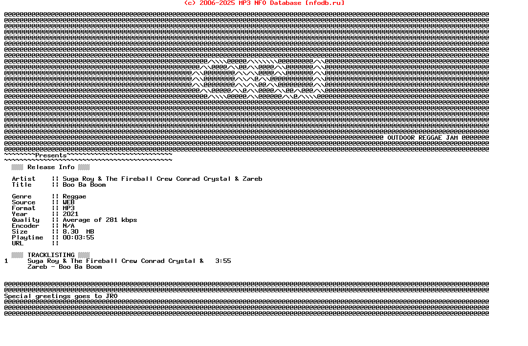This screenshot has height=346, width=528.
Task: Click the URL label
Action: (x=18, y=243)
